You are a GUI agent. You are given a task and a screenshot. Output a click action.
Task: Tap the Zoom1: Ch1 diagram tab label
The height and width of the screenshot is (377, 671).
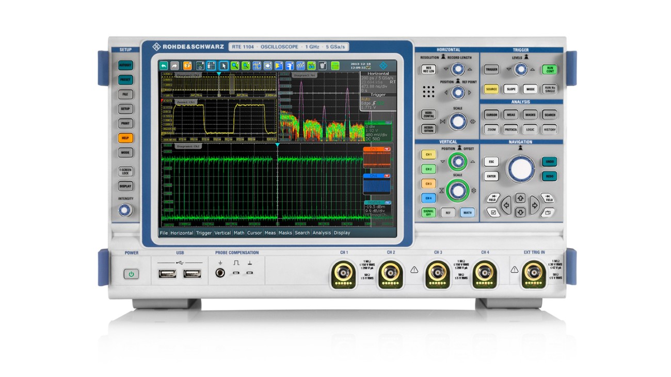click(x=185, y=102)
